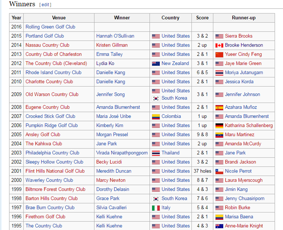283x230 pixels.
Task: Click the Italy flag in 1997 row
Action: pos(156,208)
